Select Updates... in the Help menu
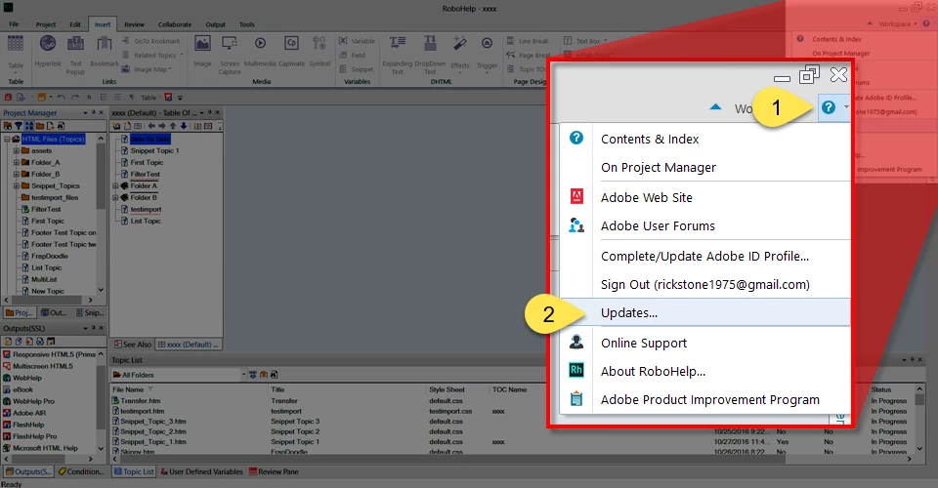938x488 pixels. [x=705, y=312]
